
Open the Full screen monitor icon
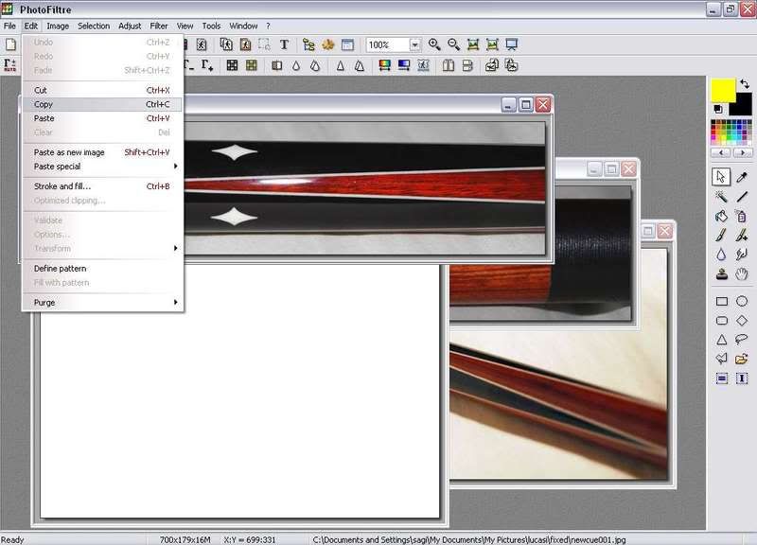(x=511, y=44)
